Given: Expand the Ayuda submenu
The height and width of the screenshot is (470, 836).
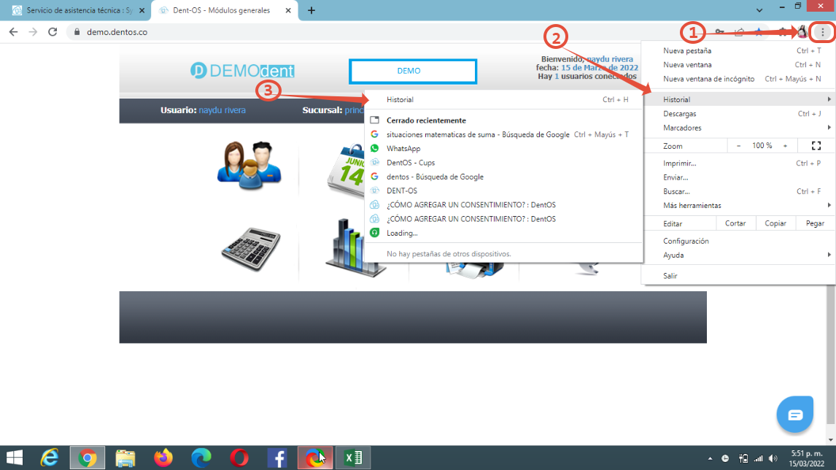Looking at the screenshot, I should click(738, 255).
